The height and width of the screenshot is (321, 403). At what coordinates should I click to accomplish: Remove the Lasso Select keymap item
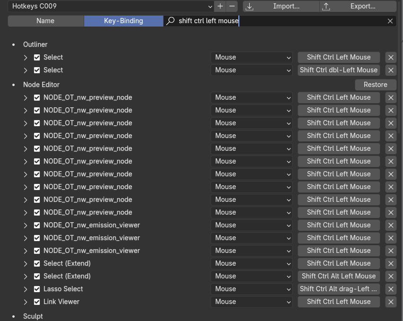click(x=391, y=289)
